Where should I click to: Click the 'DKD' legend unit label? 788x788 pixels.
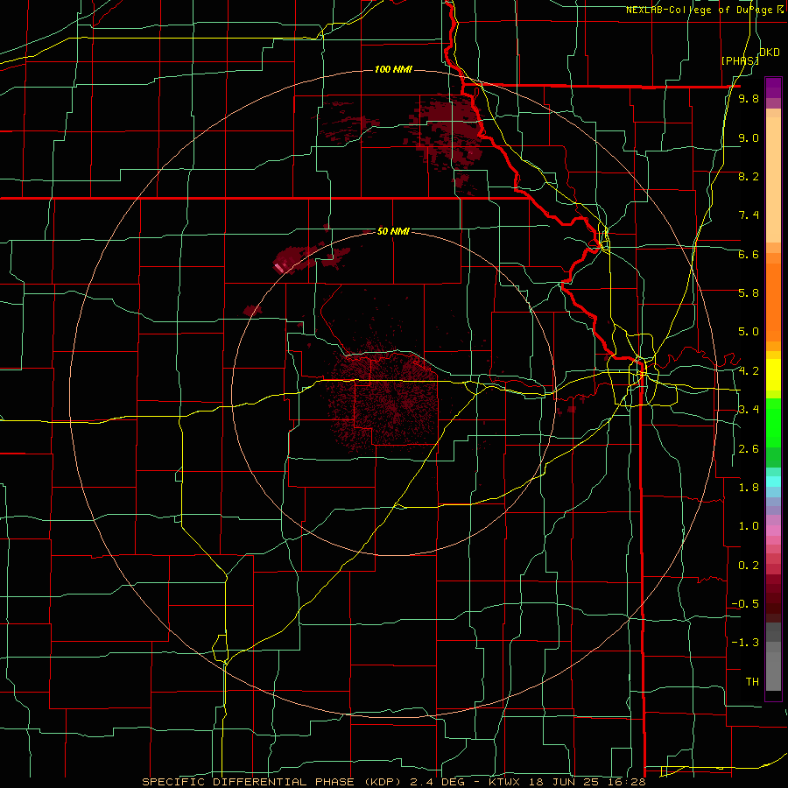pyautogui.click(x=769, y=53)
